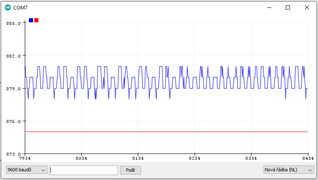Click the 873.0 y-axis label
This screenshot has height=180, width=318.
coord(13,154)
